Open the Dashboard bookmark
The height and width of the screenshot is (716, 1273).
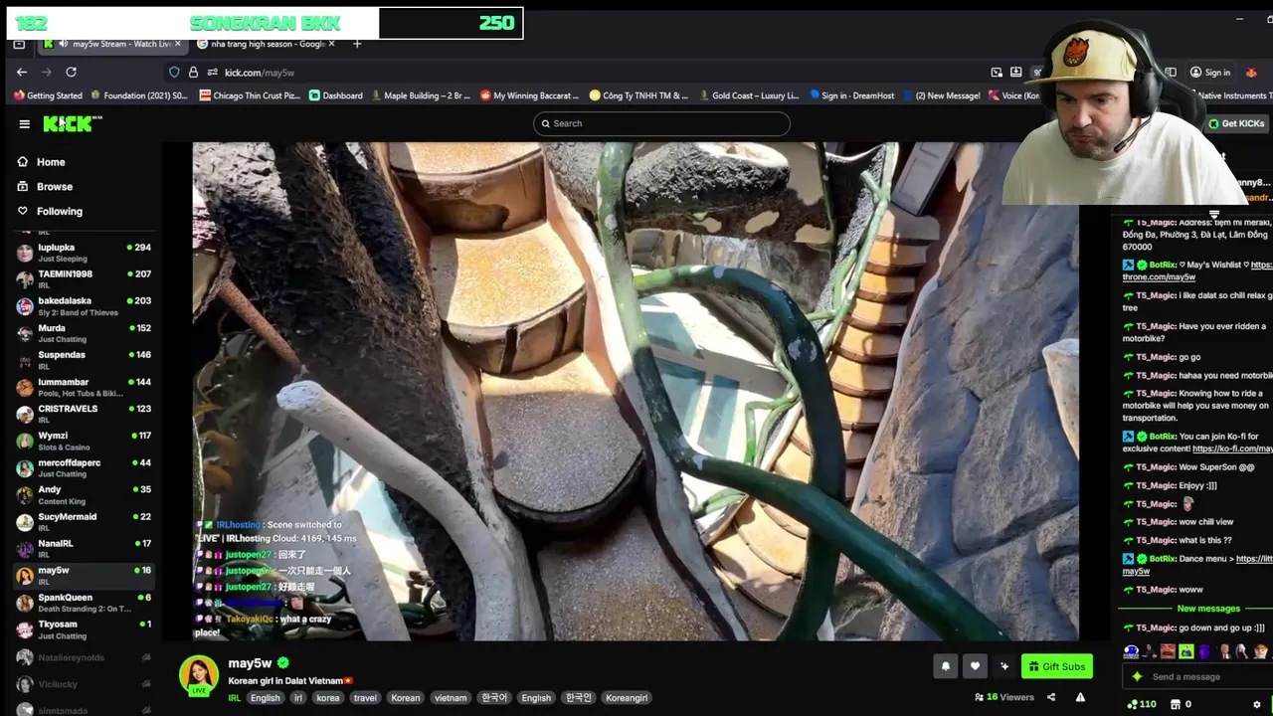click(x=335, y=95)
